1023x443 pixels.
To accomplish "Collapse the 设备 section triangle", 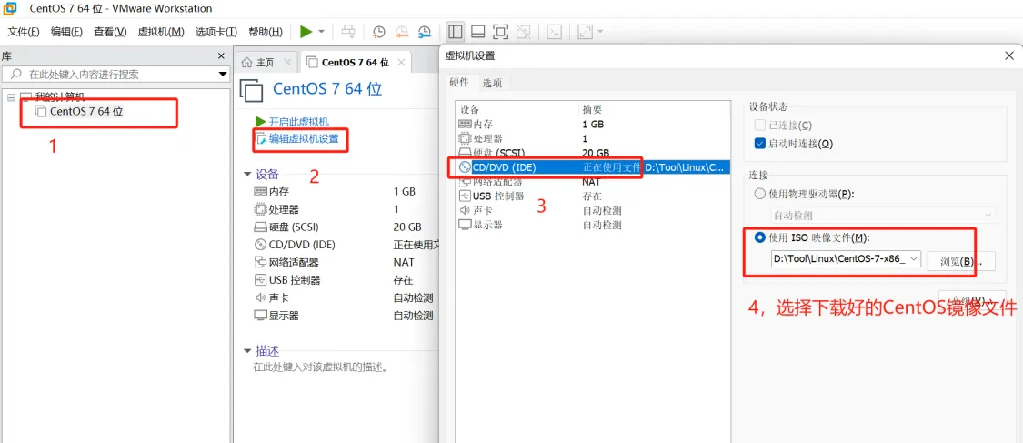I will [246, 175].
